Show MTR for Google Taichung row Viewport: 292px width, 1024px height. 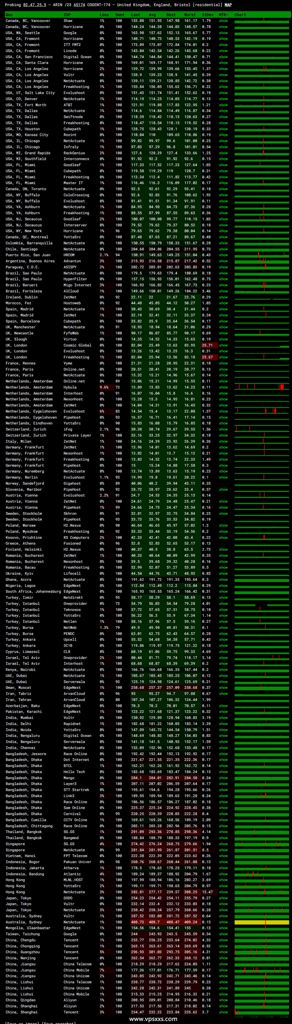(x=223, y=934)
